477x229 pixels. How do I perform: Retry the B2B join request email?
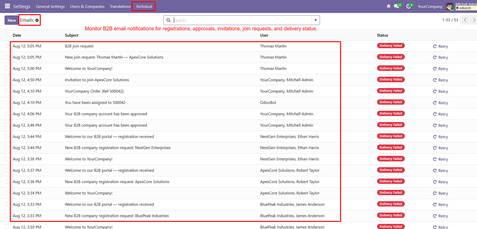click(440, 46)
